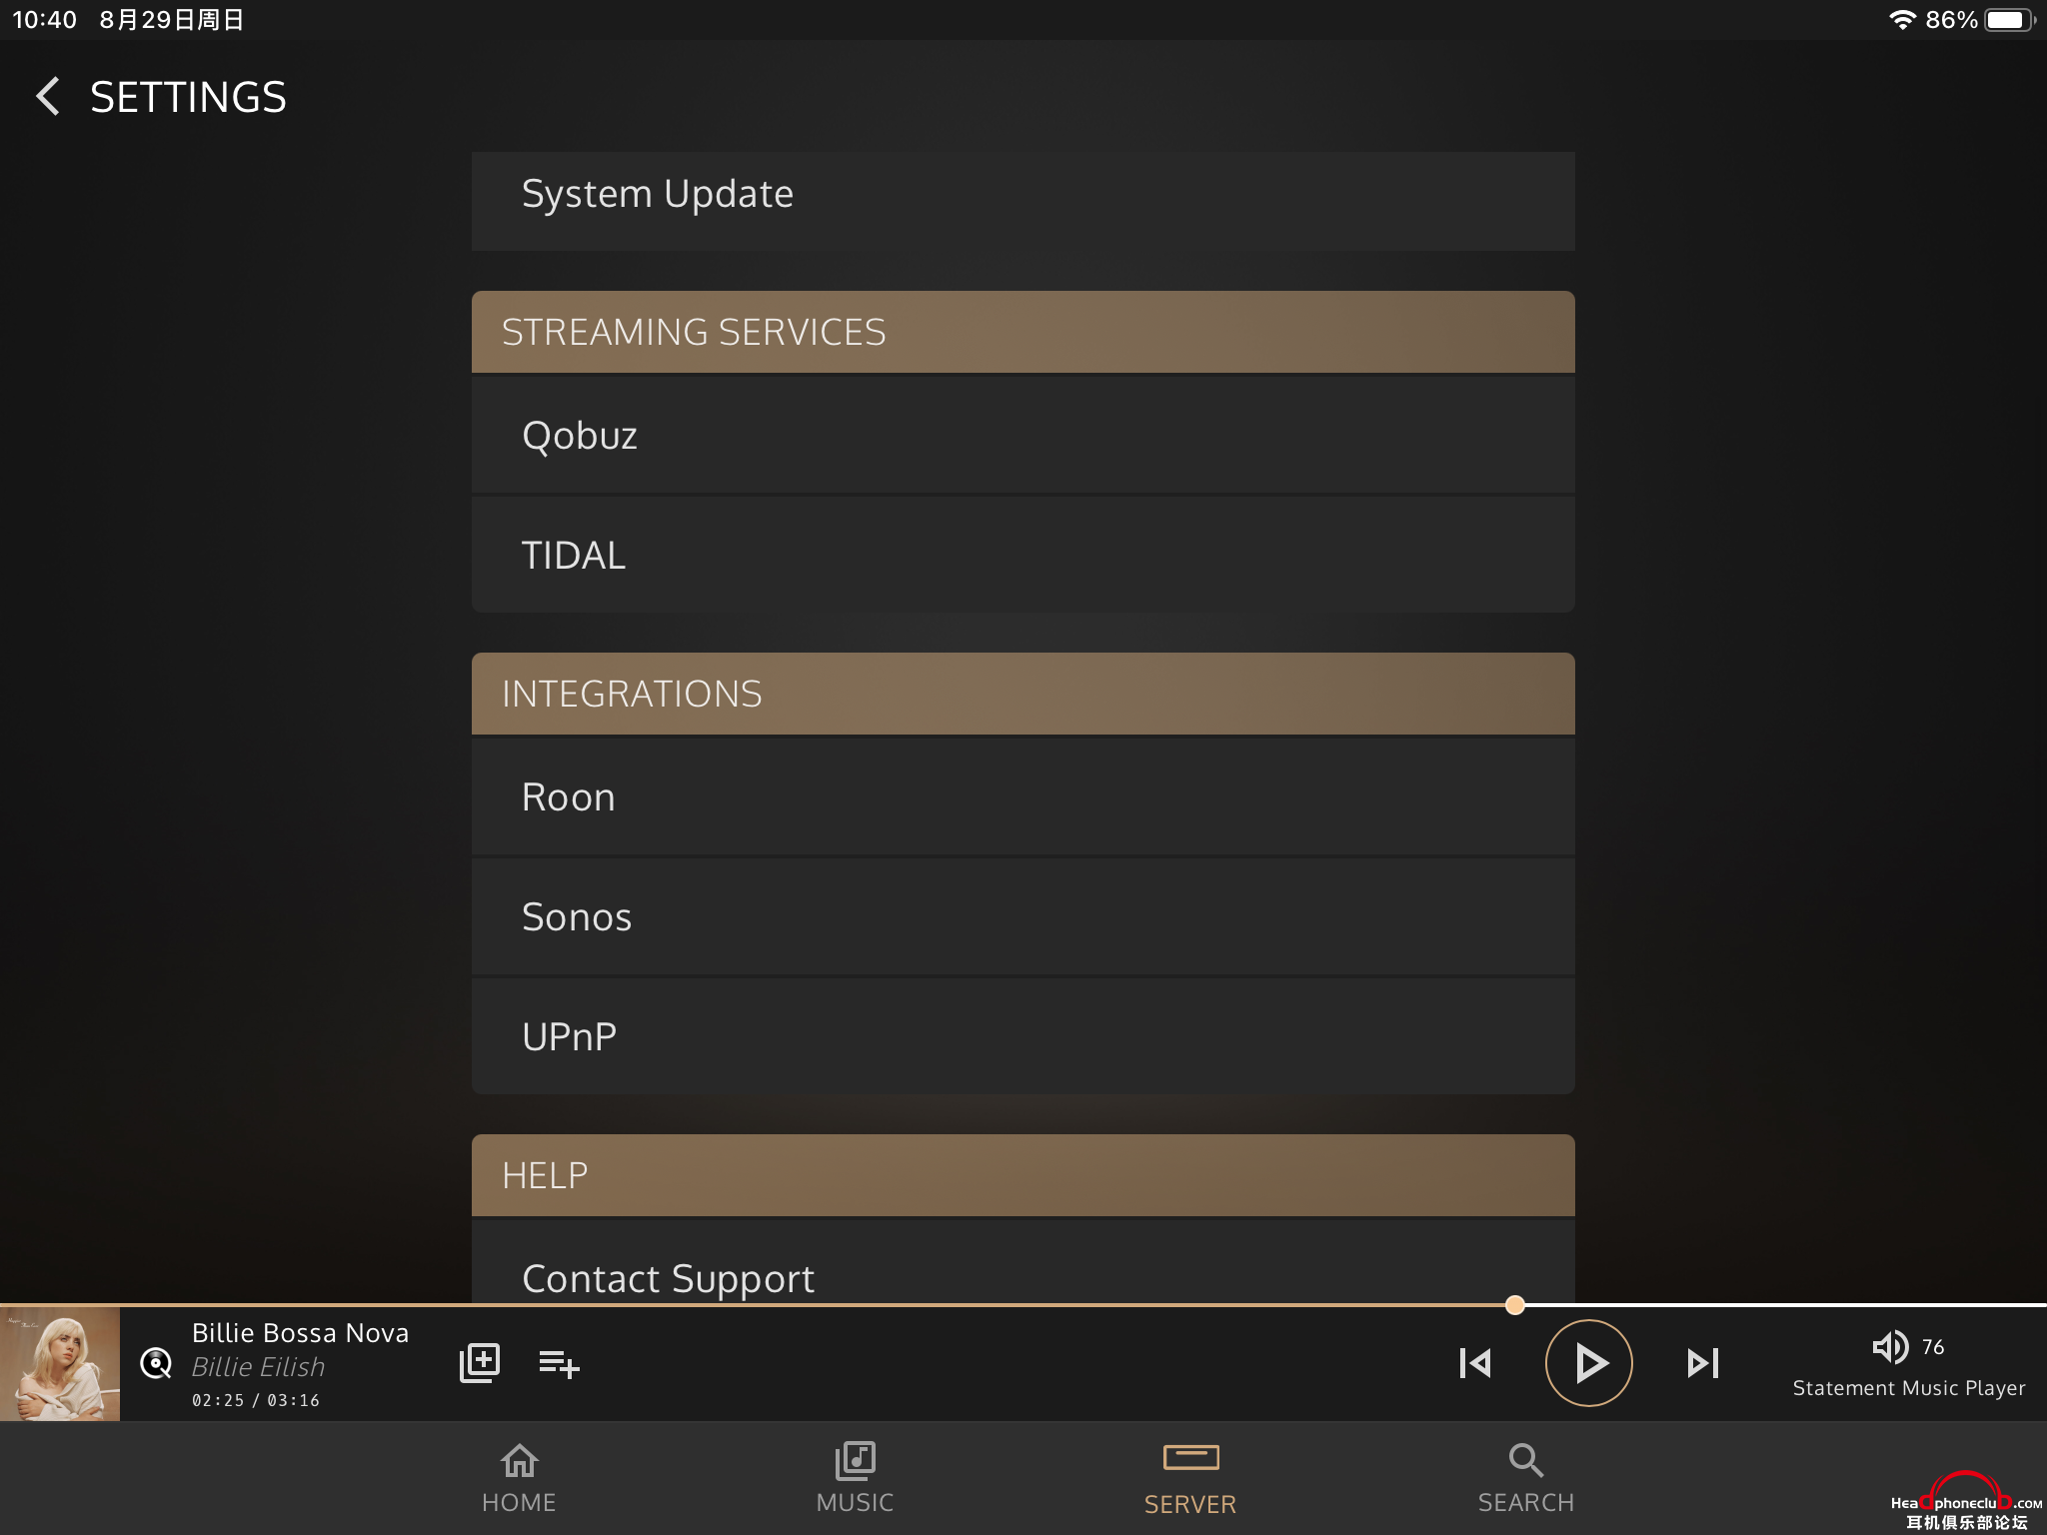This screenshot has height=1535, width=2047.
Task: Tap the Billie Eilish artist name
Action: (258, 1367)
